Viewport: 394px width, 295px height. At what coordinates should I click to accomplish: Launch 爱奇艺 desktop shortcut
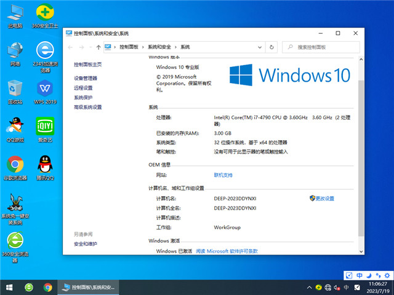click(x=45, y=130)
